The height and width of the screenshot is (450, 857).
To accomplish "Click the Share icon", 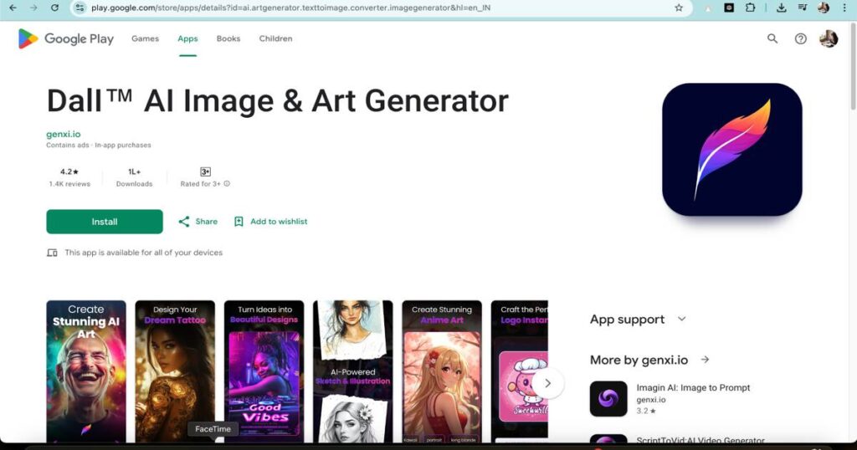I will 184,222.
